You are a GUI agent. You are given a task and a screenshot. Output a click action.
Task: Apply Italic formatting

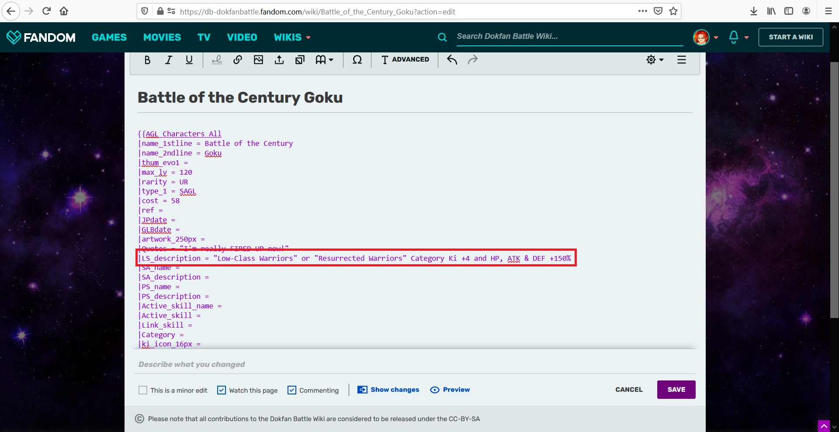point(168,60)
